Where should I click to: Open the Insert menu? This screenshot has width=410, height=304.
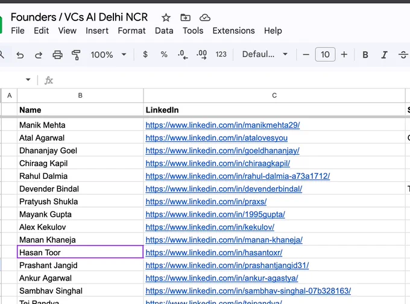click(97, 31)
